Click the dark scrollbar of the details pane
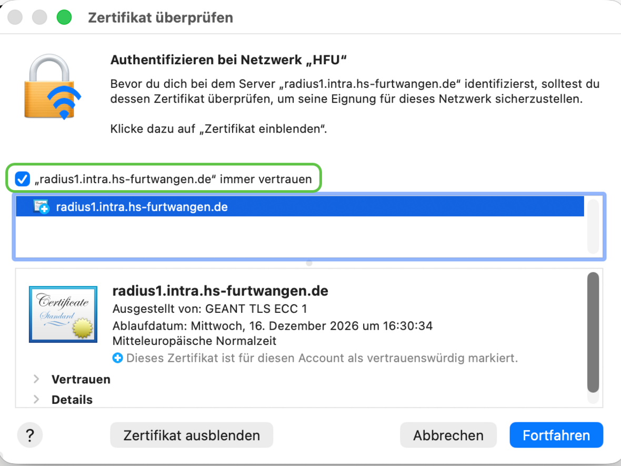 point(593,332)
